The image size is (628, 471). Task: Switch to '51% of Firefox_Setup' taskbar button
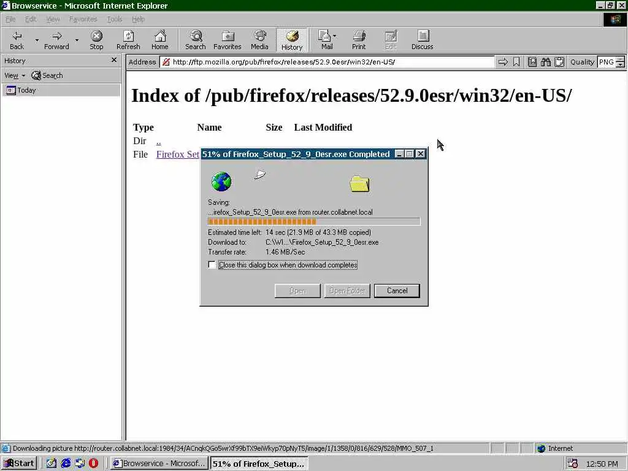pyautogui.click(x=259, y=464)
